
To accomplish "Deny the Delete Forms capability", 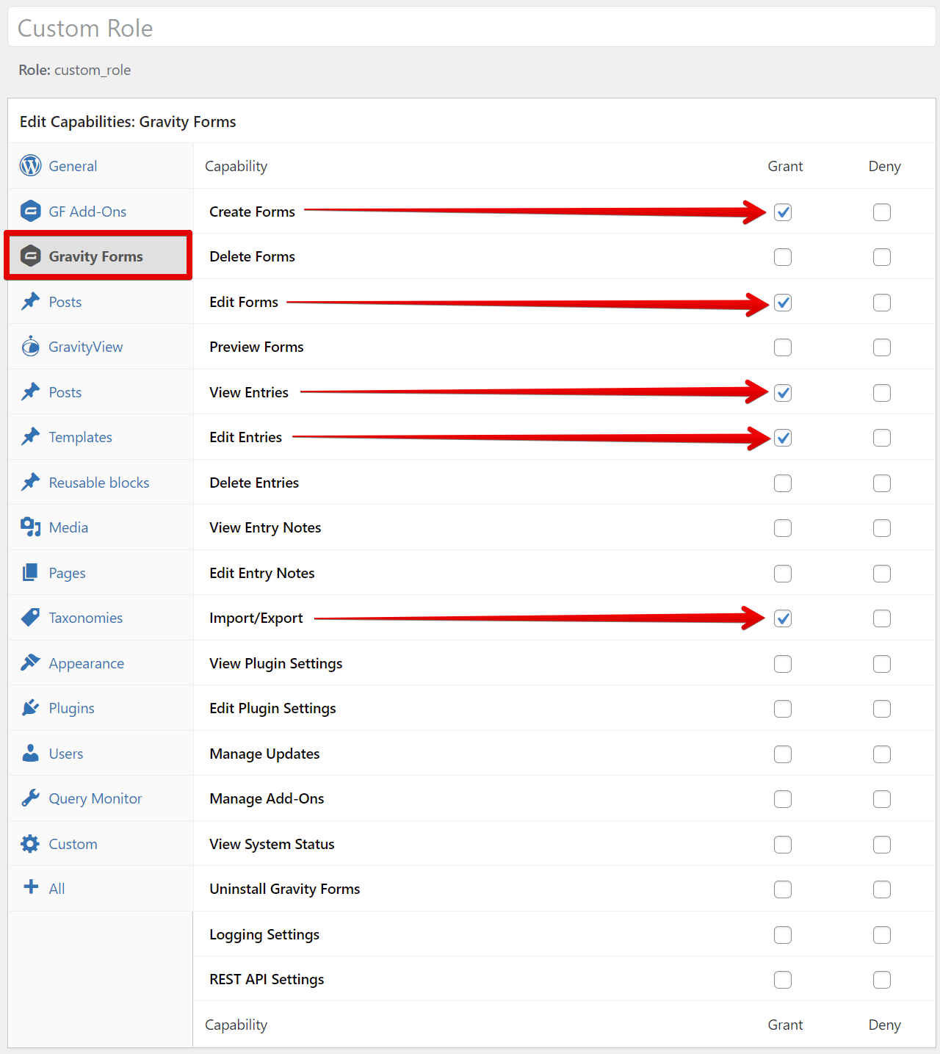I will pyautogui.click(x=882, y=257).
